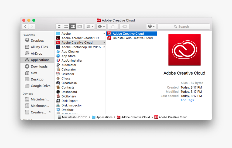This screenshot has width=232, height=148.
Task: Click the Favorites sidebar heading
Action: click(x=29, y=35)
